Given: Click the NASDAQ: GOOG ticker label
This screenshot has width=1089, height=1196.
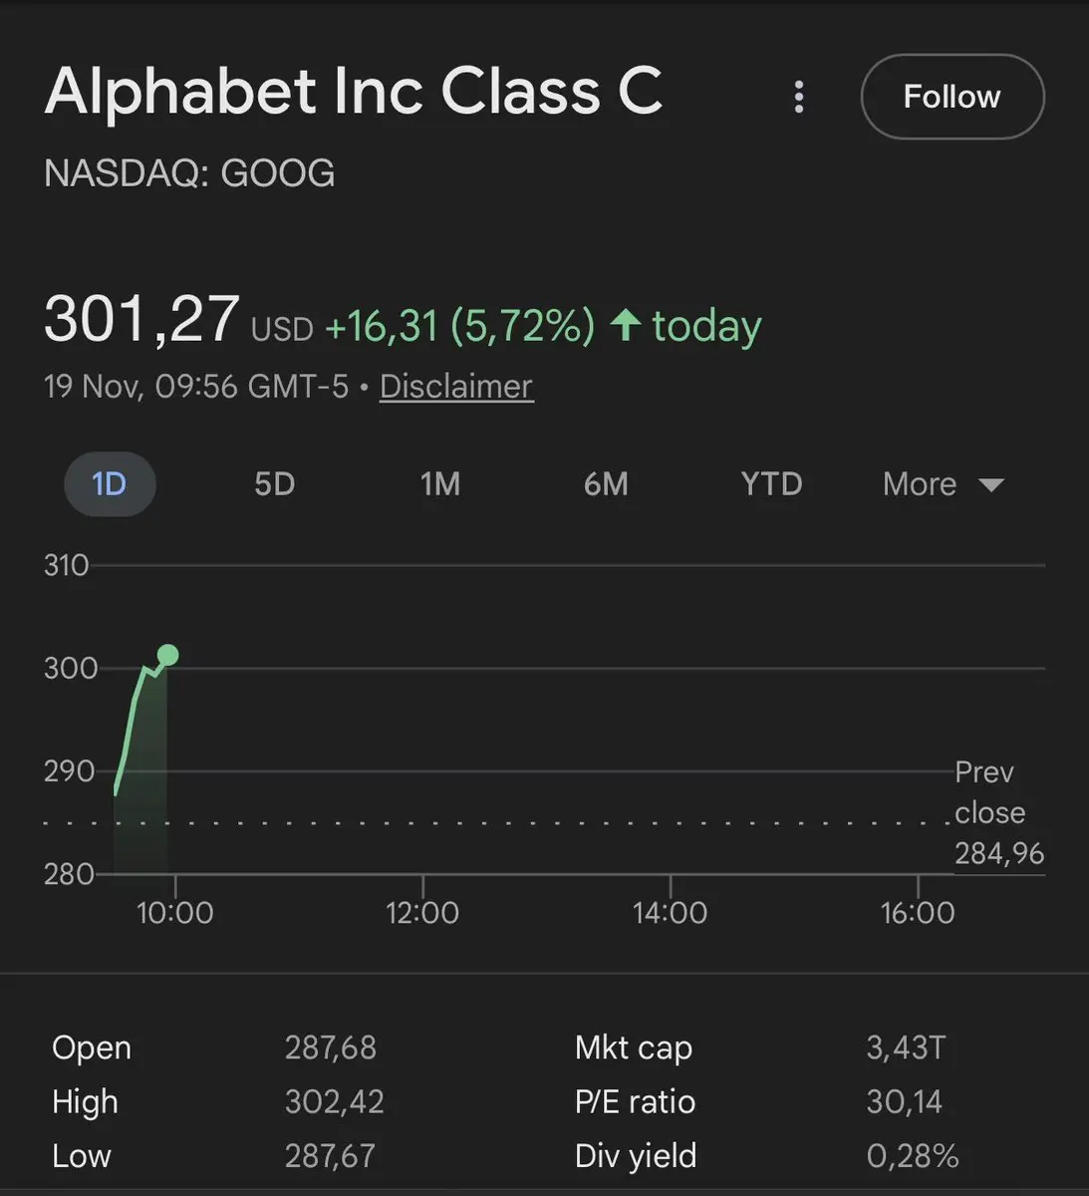Looking at the screenshot, I should point(189,173).
